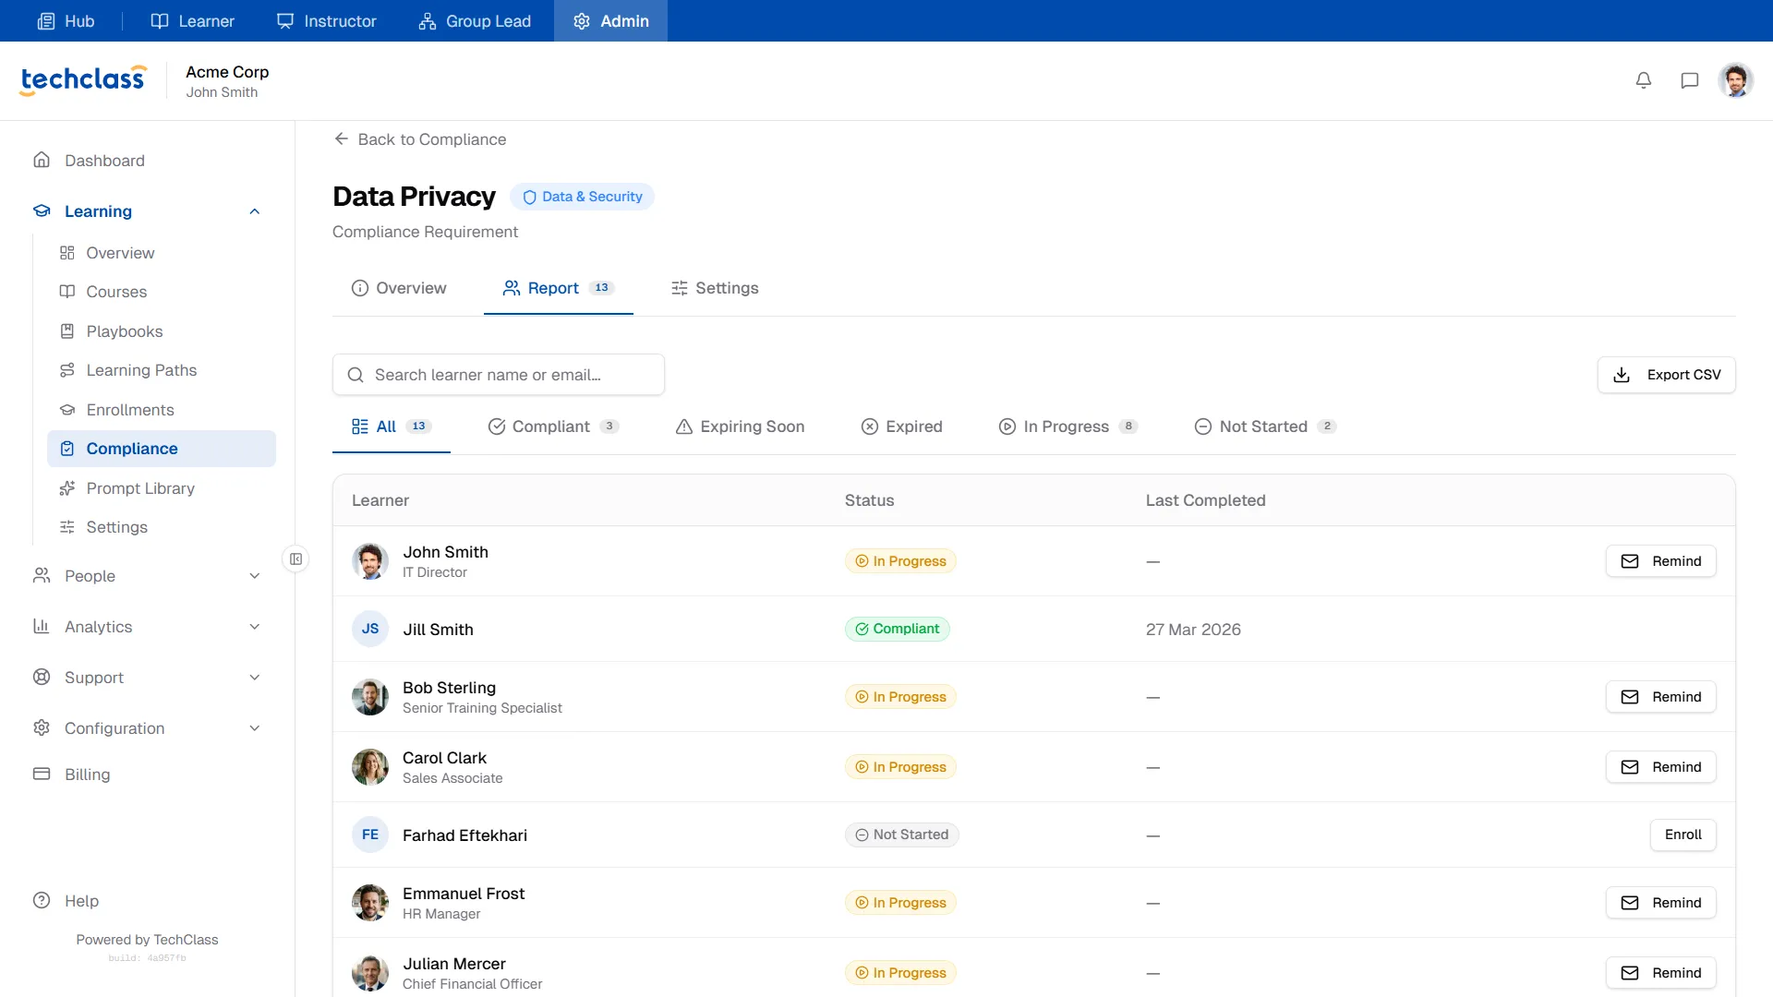Open Playbooks in the sidebar

pyautogui.click(x=162, y=331)
